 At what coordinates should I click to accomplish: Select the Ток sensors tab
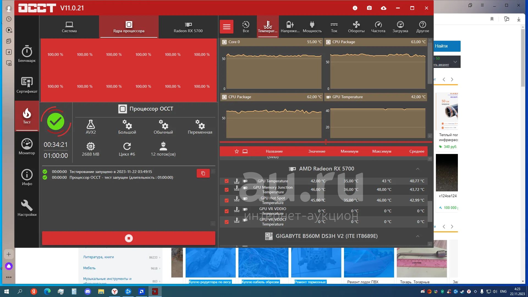click(x=334, y=27)
